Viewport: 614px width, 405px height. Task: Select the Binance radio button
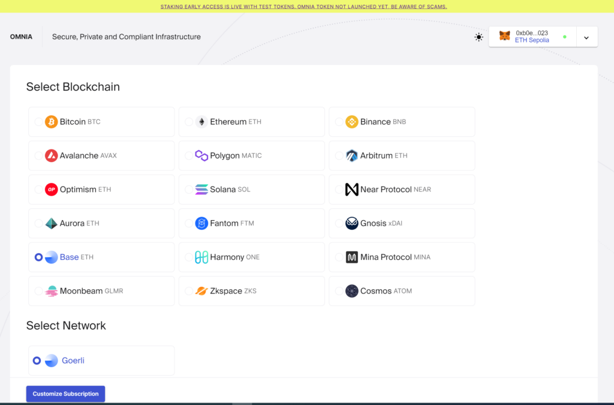(x=339, y=122)
